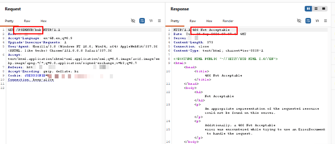Click the Request panel heading
The image size is (335, 144).
click(13, 9)
